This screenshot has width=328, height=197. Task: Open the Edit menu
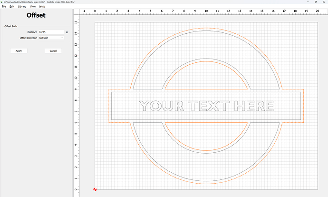pos(12,7)
